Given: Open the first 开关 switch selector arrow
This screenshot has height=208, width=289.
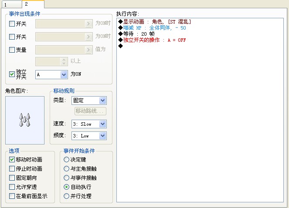Looking at the screenshot, I should coord(88,24).
